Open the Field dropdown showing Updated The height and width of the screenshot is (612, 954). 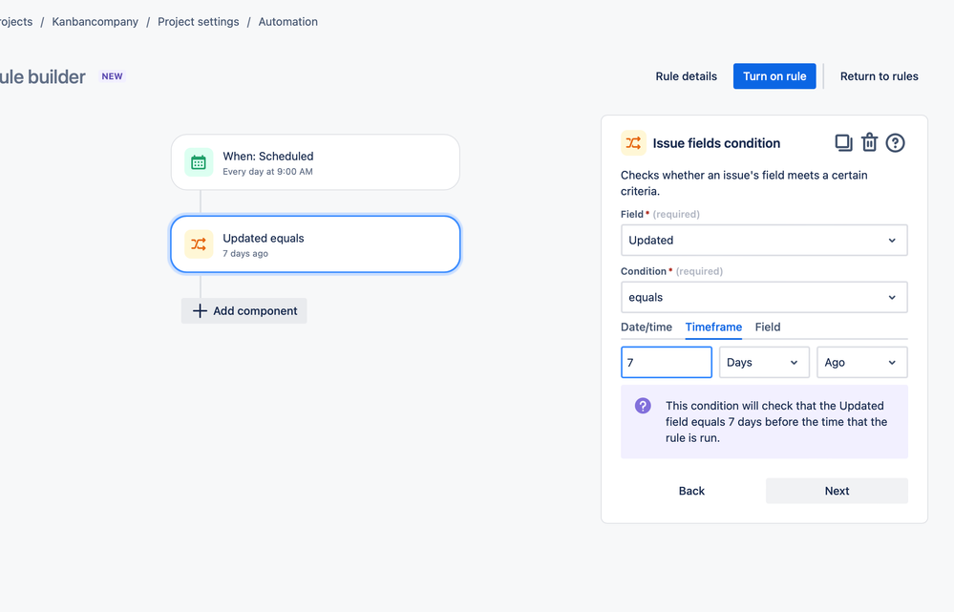click(x=764, y=241)
